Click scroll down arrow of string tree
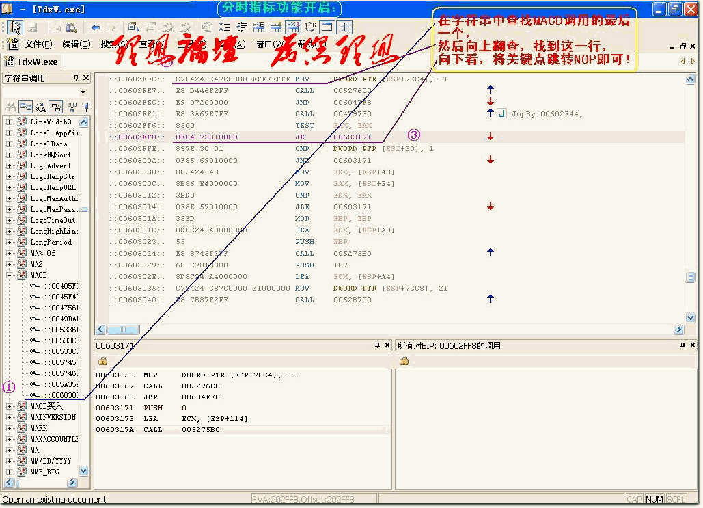 (x=84, y=471)
